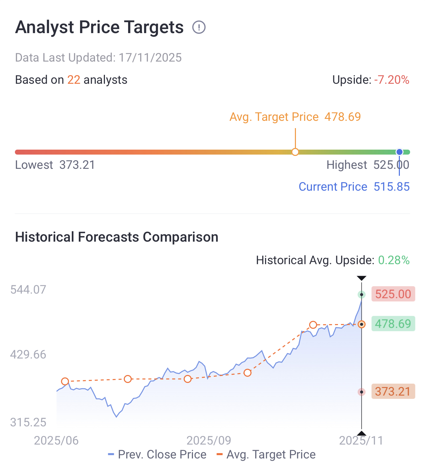425x476 pixels.
Task: Select the red 525.00 highest target label
Action: pyautogui.click(x=393, y=294)
